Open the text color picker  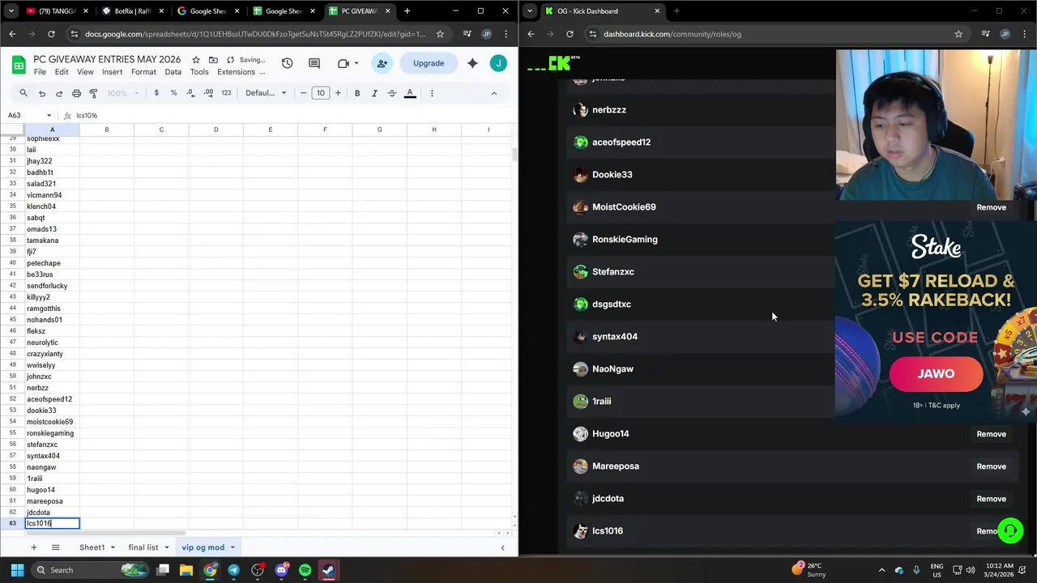click(x=410, y=93)
